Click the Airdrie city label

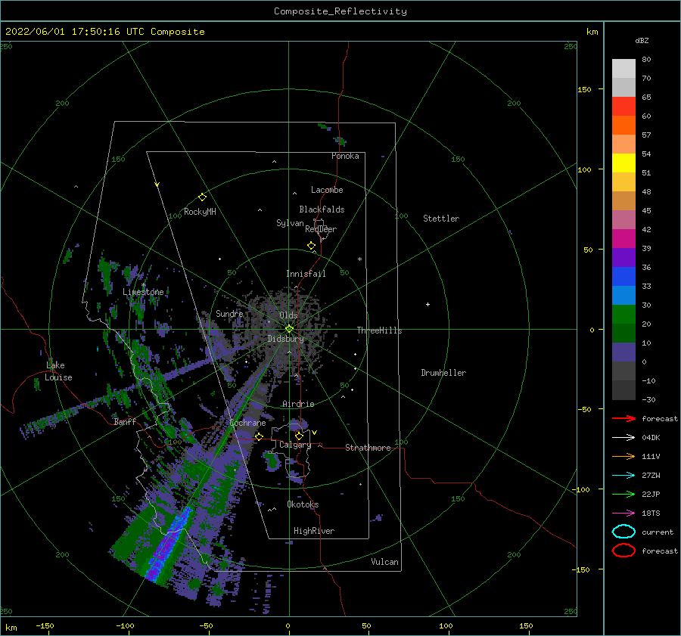point(298,404)
